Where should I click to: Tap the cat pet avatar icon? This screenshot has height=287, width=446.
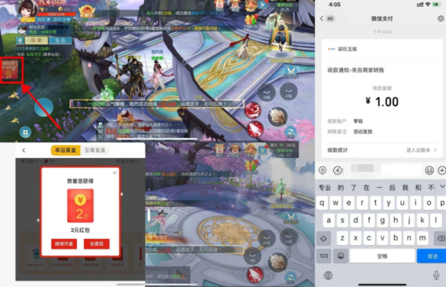[22, 29]
